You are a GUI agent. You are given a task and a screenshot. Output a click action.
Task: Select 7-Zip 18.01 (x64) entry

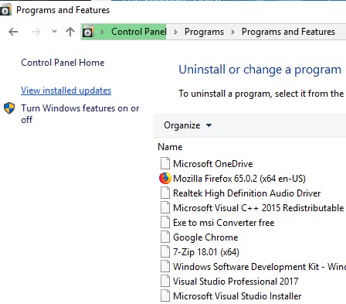(x=206, y=252)
